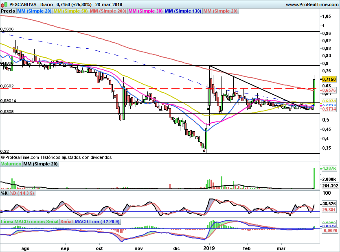Viewport: 340px width, 252px height.
Task: Click the yellow 0,7150 current price tag
Action: click(329, 79)
